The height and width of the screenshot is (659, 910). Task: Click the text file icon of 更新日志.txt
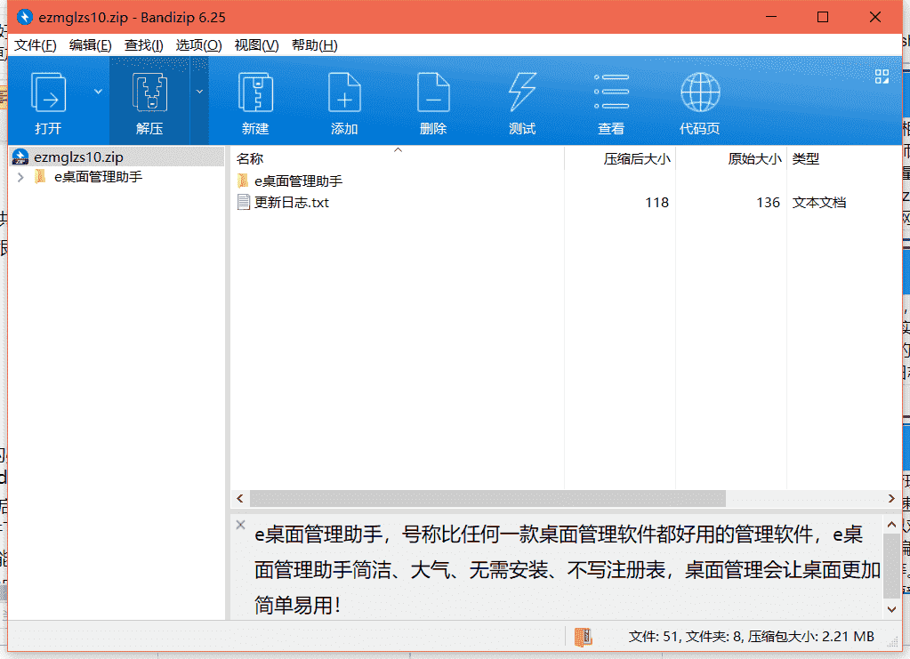[x=244, y=203]
